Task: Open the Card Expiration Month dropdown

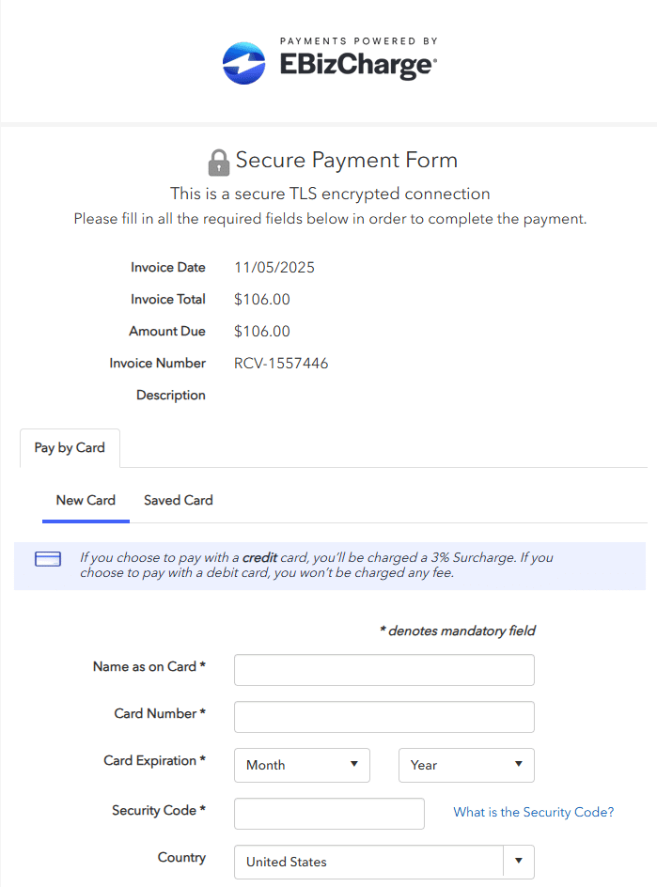Action: [x=302, y=765]
